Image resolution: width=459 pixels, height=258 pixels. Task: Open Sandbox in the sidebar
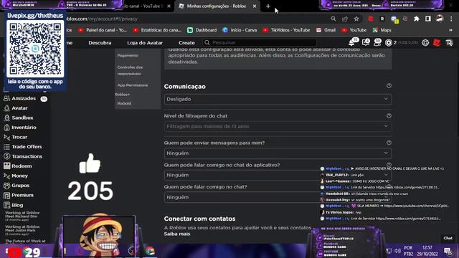tap(22, 118)
